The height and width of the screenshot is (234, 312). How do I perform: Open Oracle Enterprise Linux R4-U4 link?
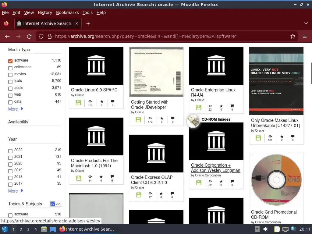click(213, 92)
